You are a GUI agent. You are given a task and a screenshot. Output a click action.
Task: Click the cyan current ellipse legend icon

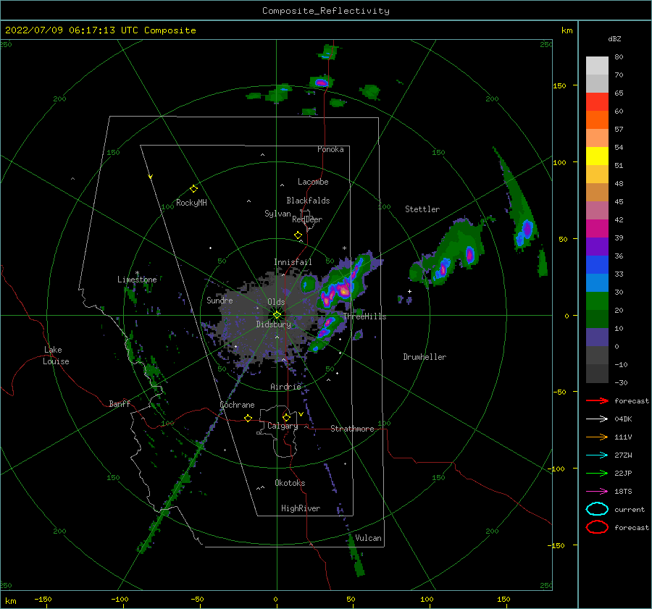point(597,509)
